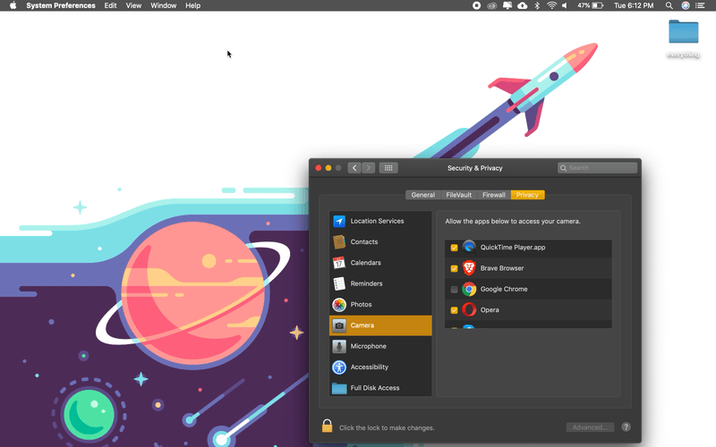Enable camera access for Google Chrome

pos(455,290)
